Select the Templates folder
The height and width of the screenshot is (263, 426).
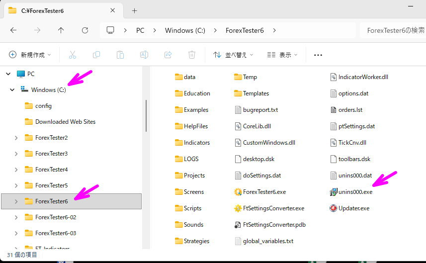click(252, 93)
